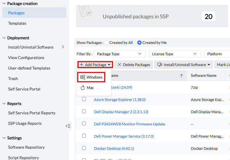Open Templates in the sidebar

(x=17, y=23)
